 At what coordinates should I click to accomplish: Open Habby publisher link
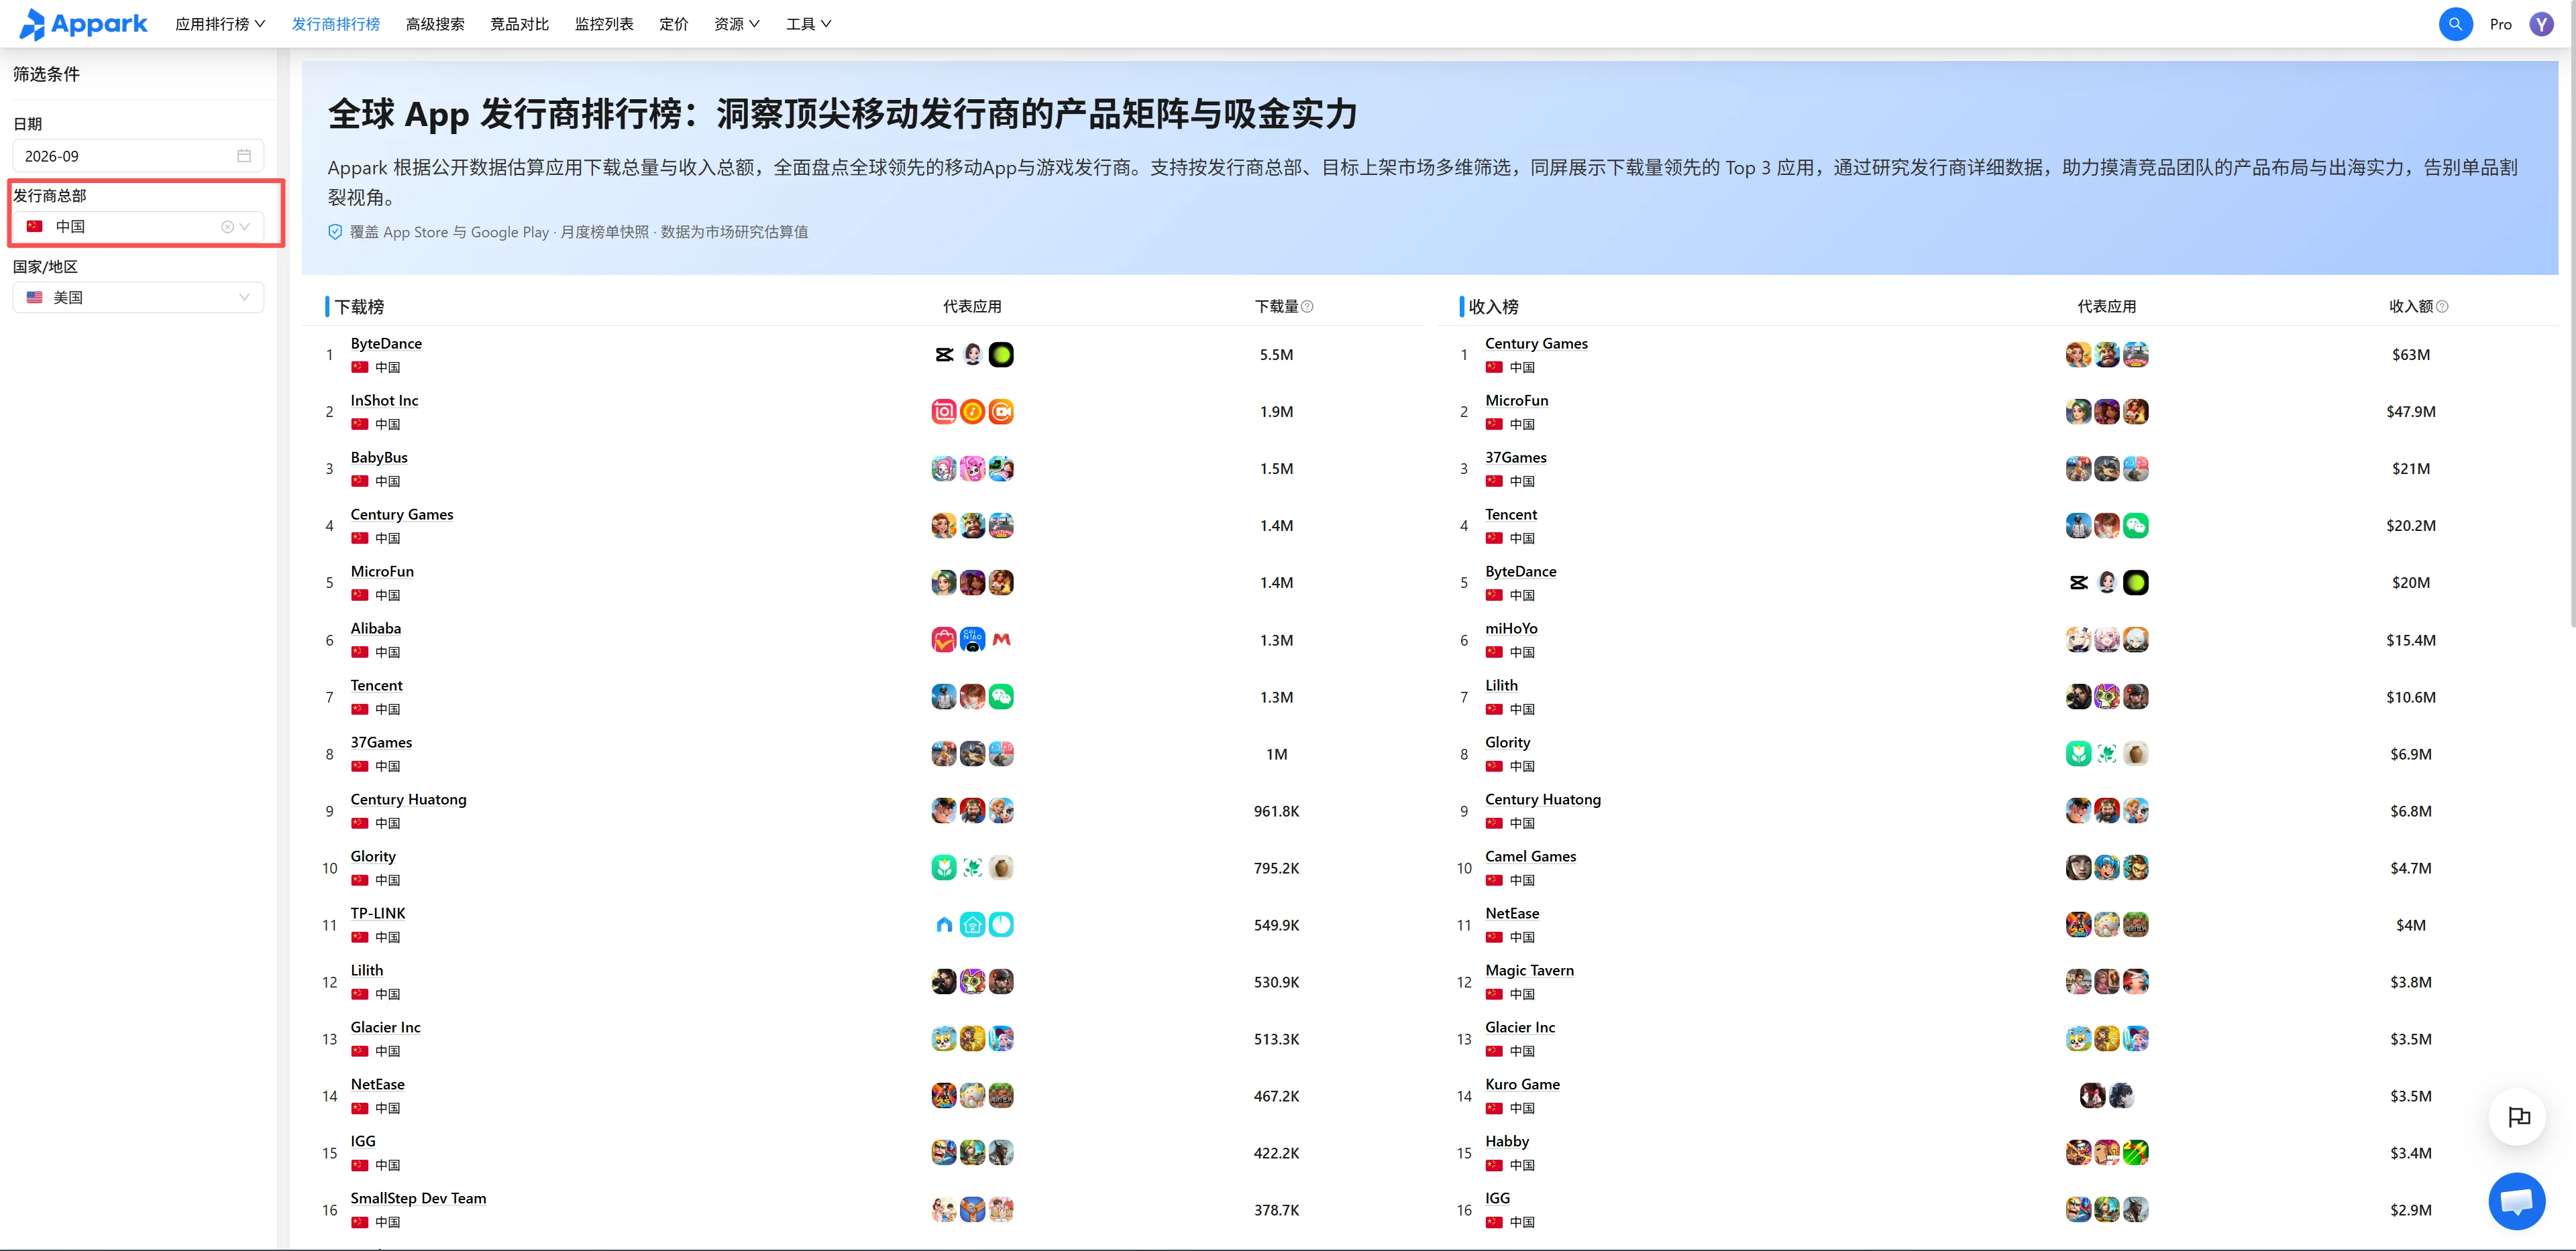(1507, 1141)
